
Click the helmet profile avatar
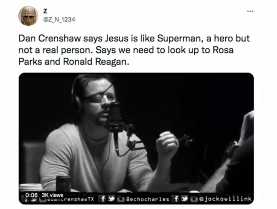pyautogui.click(x=28, y=16)
